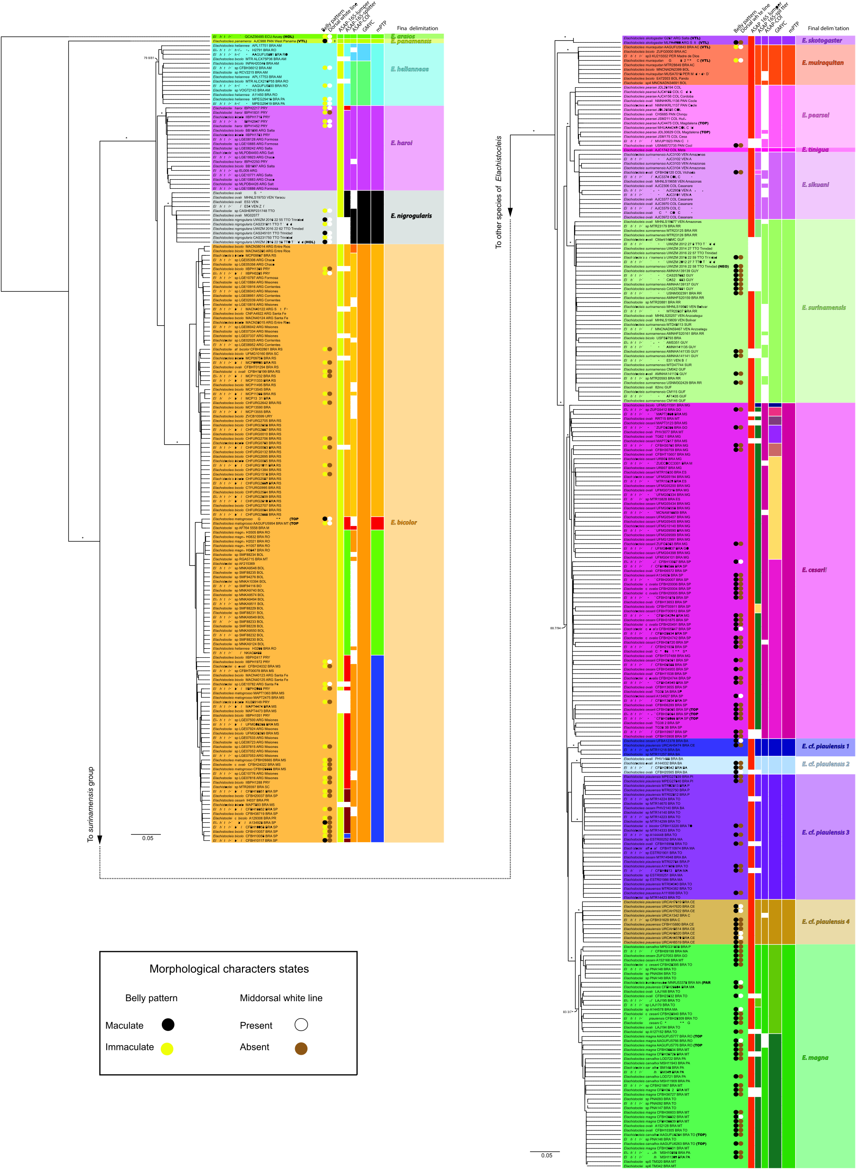This screenshot has width=856, height=1169.
Task: Click the left tree 'mPTP' column header
Action: coord(381,27)
